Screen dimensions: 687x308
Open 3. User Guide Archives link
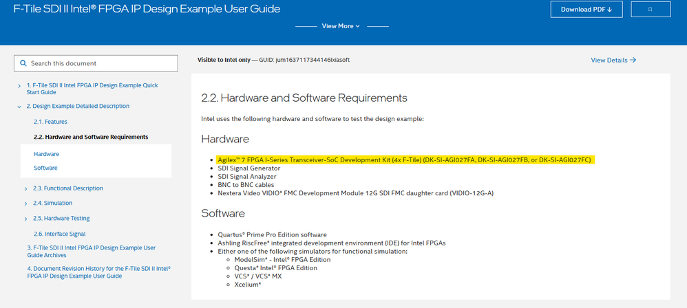pos(91,251)
